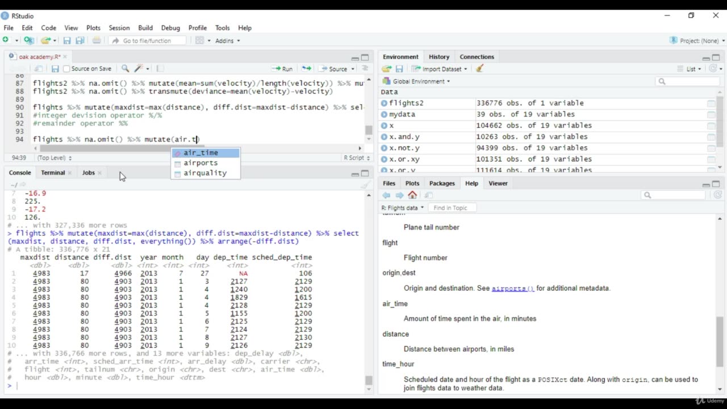The image size is (727, 409).
Task: Switch to the Connections tab
Action: click(x=477, y=57)
